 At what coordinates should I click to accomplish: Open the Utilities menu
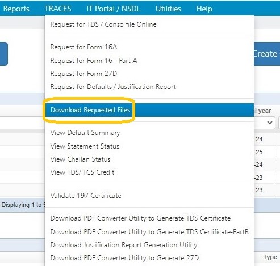[168, 9]
